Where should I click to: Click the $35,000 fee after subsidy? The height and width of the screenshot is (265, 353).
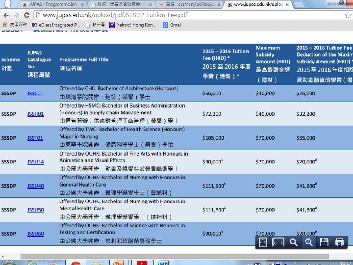pyautogui.click(x=306, y=138)
